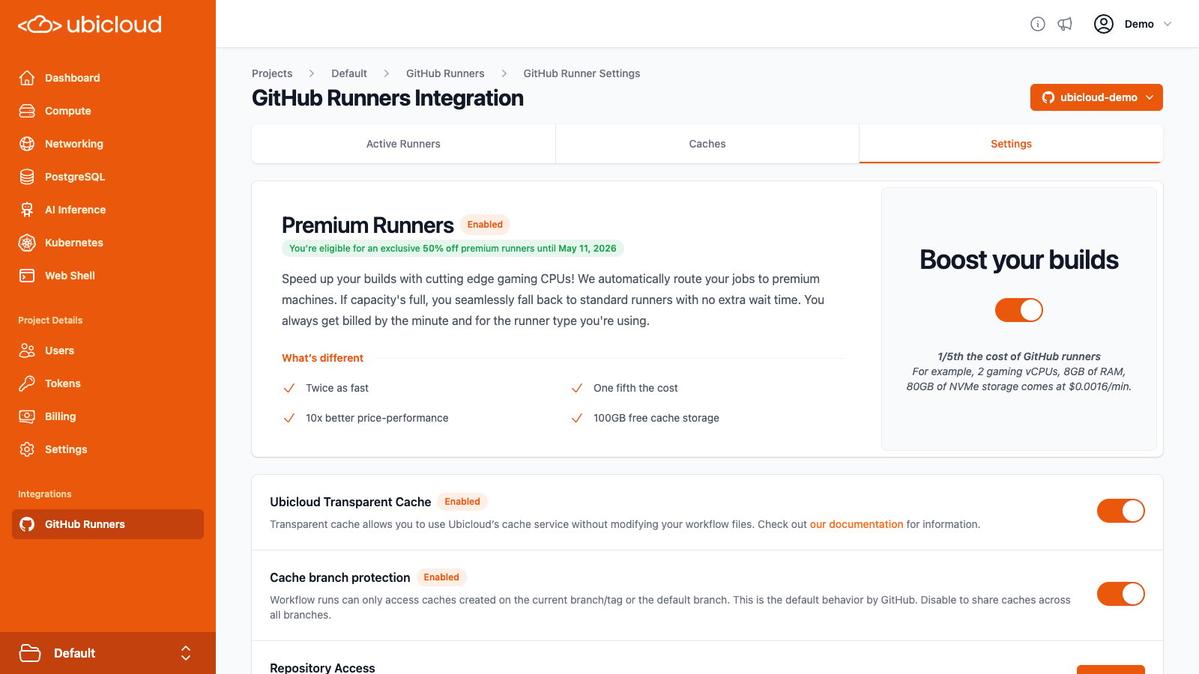Screen dimensions: 1199x674
Task: Go to Kubernetes sidebar item
Action: tap(108, 243)
